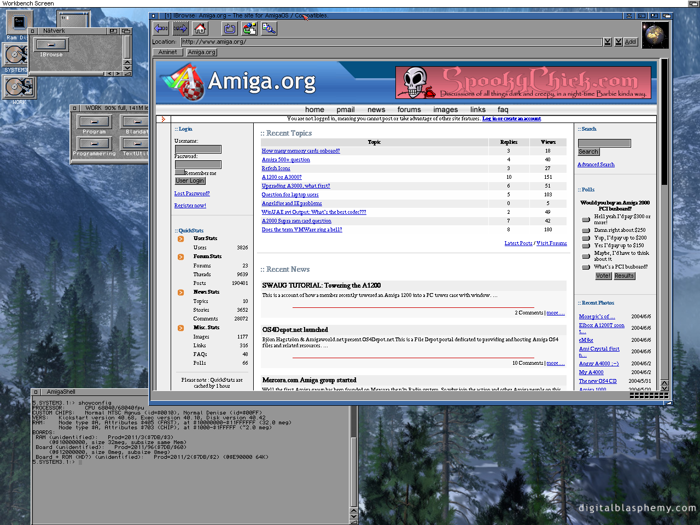The height and width of the screenshot is (525, 700).
Task: Open the Find magnifier toolbar icon
Action: (269, 28)
